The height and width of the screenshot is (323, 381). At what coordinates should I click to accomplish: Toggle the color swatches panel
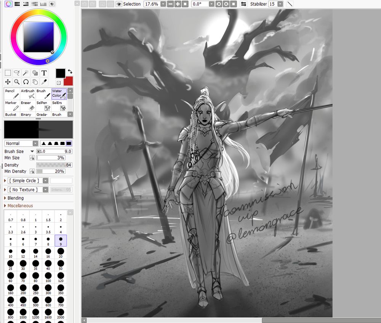[x=43, y=4]
